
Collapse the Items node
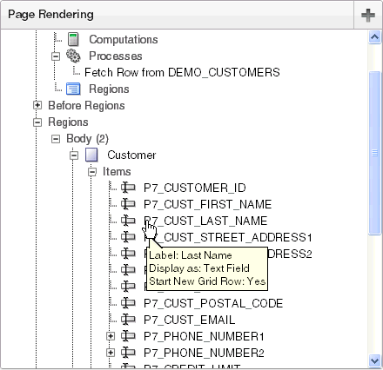[x=92, y=172]
